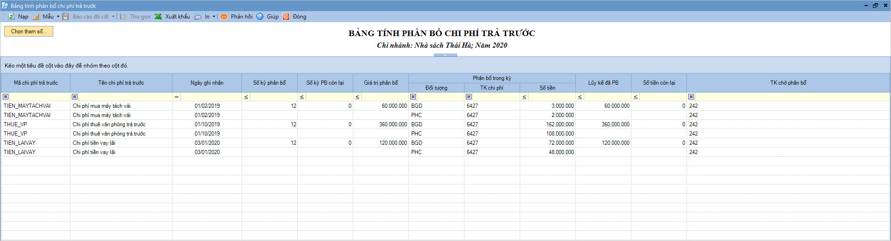Click the In printer icon
This screenshot has height=241, width=891.
[198, 17]
